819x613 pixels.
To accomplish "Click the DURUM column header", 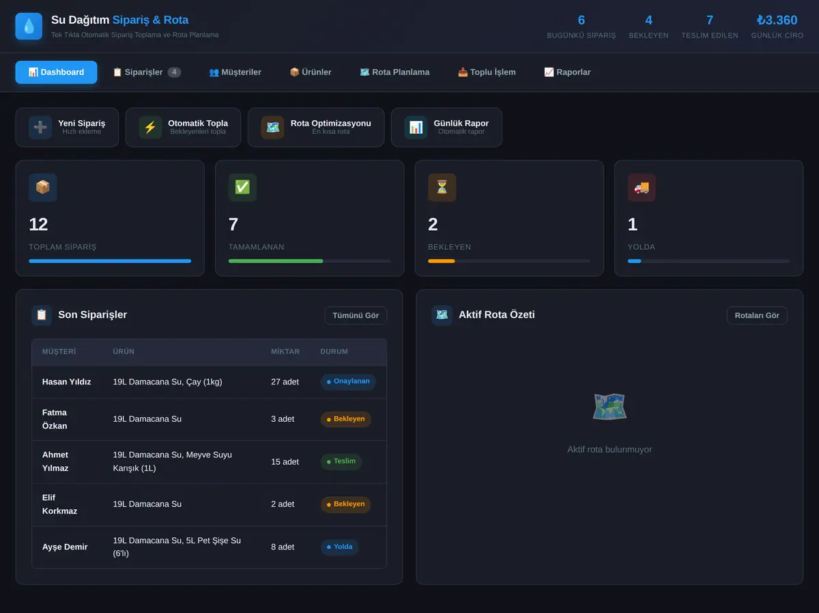I will coord(334,352).
